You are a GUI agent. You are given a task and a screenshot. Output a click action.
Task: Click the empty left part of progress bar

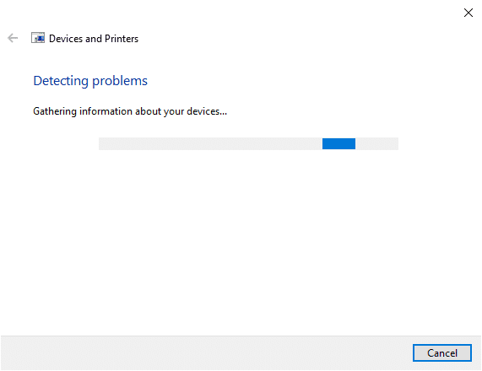coord(210,143)
